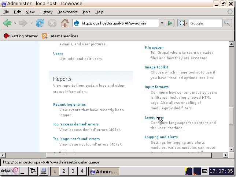Viewport: 236px width, 177px height.
Task: Go back with the green Back arrow
Action: [x=7, y=23]
